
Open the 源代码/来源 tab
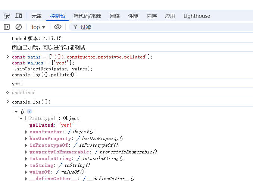(x=87, y=16)
